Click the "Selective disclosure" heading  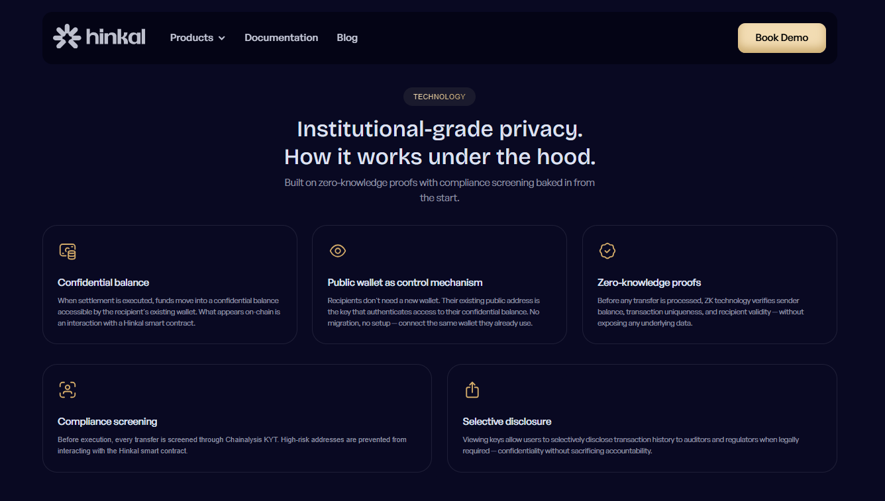click(507, 422)
